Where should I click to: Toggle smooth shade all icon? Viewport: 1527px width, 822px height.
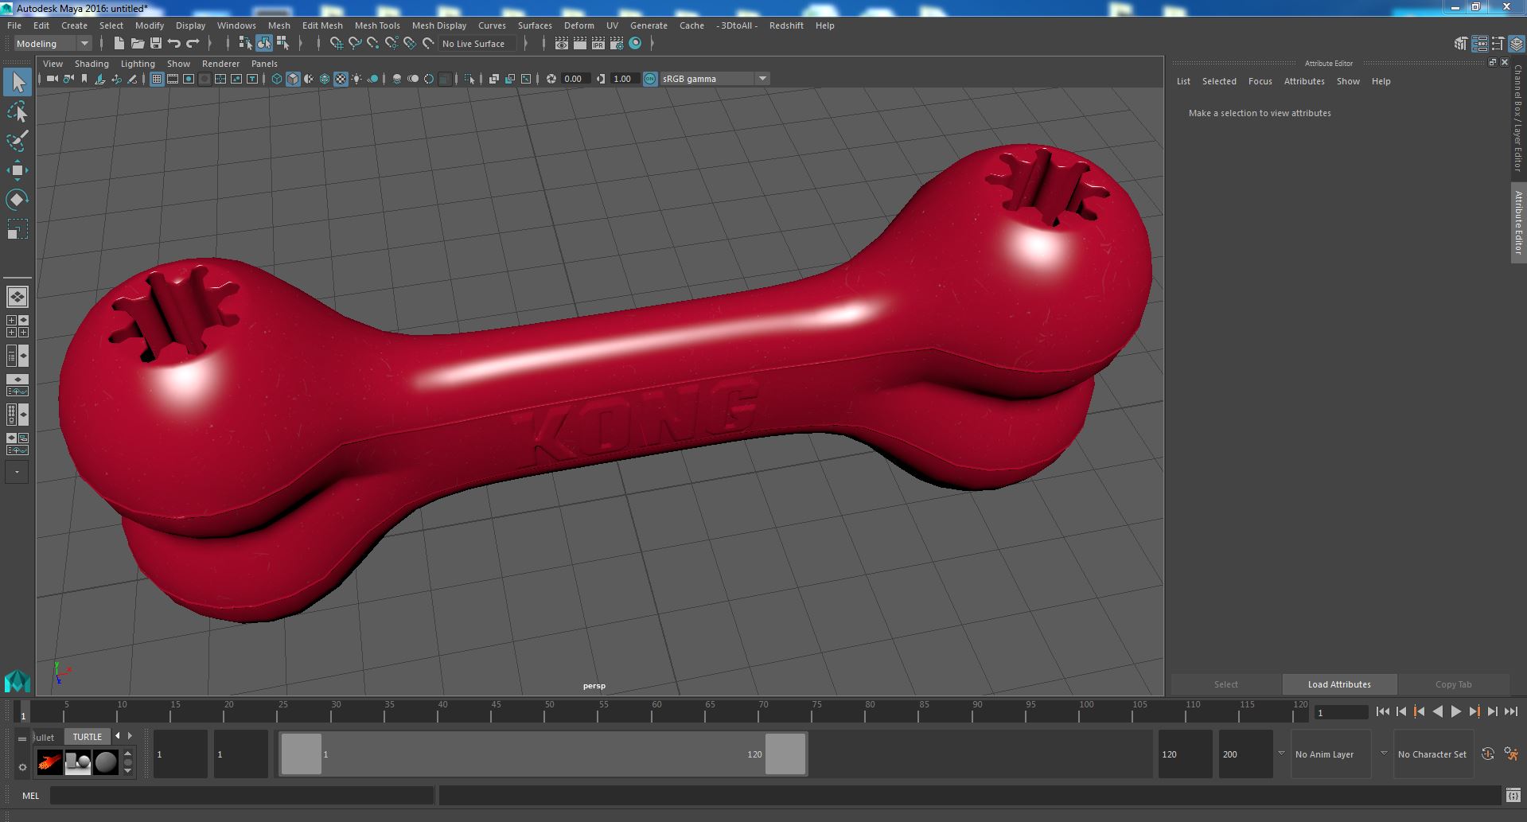[x=293, y=79]
